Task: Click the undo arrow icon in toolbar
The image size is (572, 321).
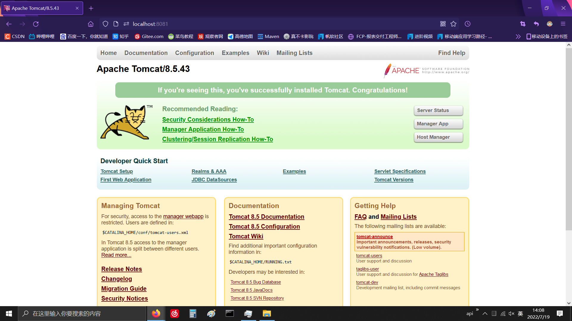Action: tap(536, 24)
